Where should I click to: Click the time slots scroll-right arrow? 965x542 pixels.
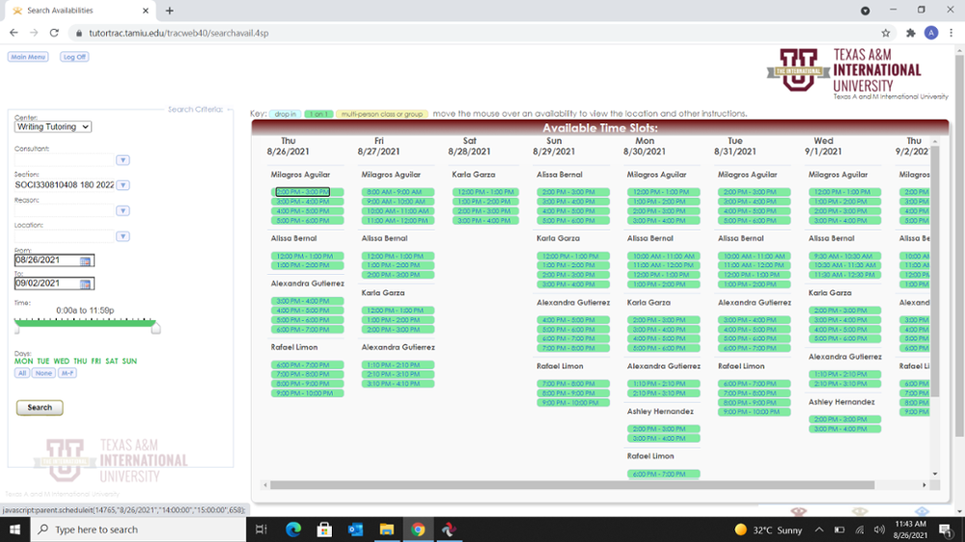[x=924, y=485]
